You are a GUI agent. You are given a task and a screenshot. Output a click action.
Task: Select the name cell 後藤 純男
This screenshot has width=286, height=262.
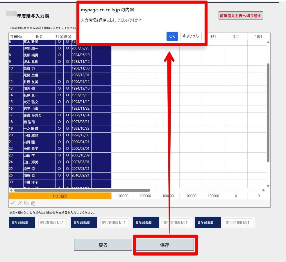(39, 55)
